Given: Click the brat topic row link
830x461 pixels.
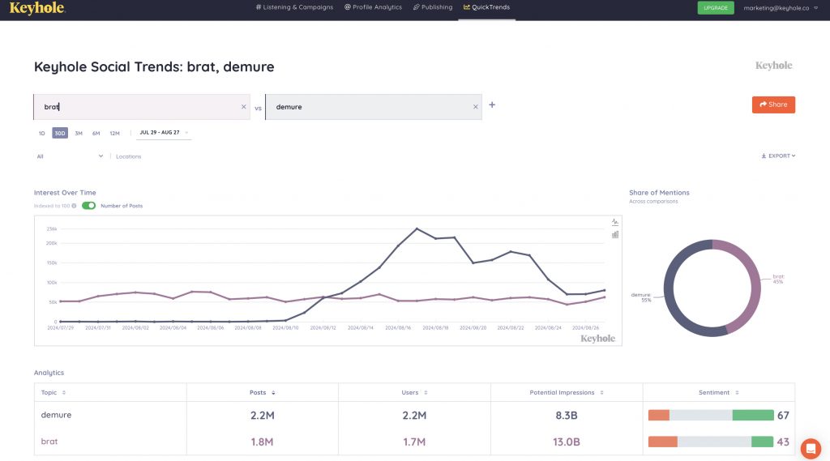Looking at the screenshot, I should pos(49,442).
